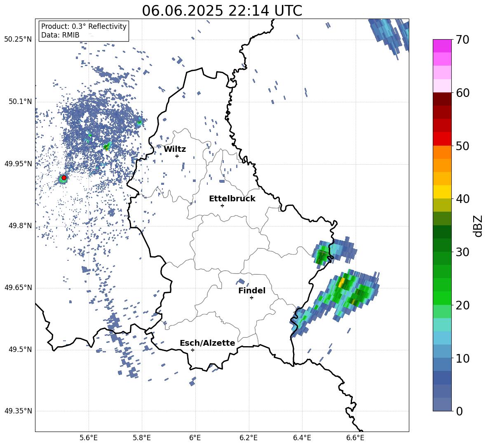Click the Wiltz location cross marker
This screenshot has height=446, width=488.
[x=177, y=156]
